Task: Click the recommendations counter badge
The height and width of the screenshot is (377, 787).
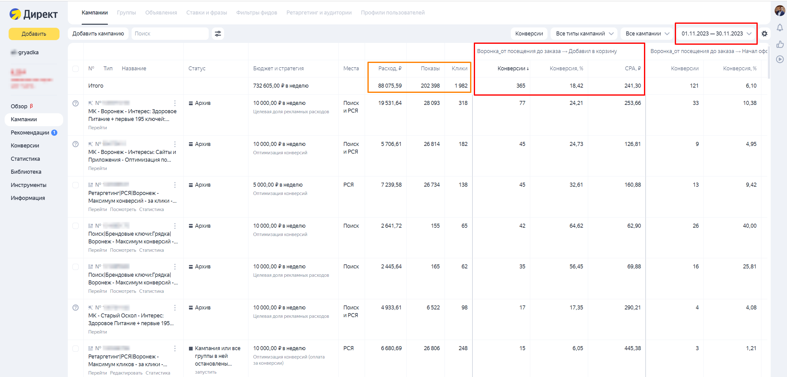Action: tap(54, 133)
